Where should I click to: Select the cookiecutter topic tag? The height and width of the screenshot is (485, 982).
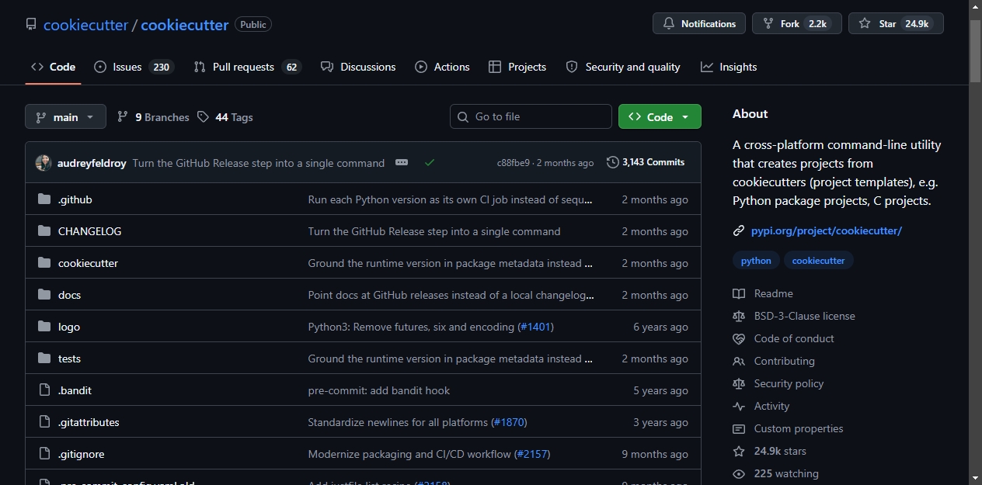(x=818, y=261)
